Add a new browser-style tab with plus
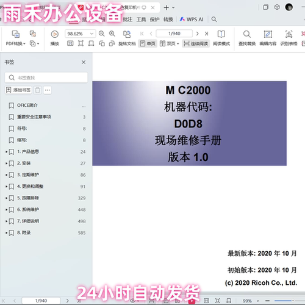The height and width of the screenshot is (305, 305). coord(167,7)
